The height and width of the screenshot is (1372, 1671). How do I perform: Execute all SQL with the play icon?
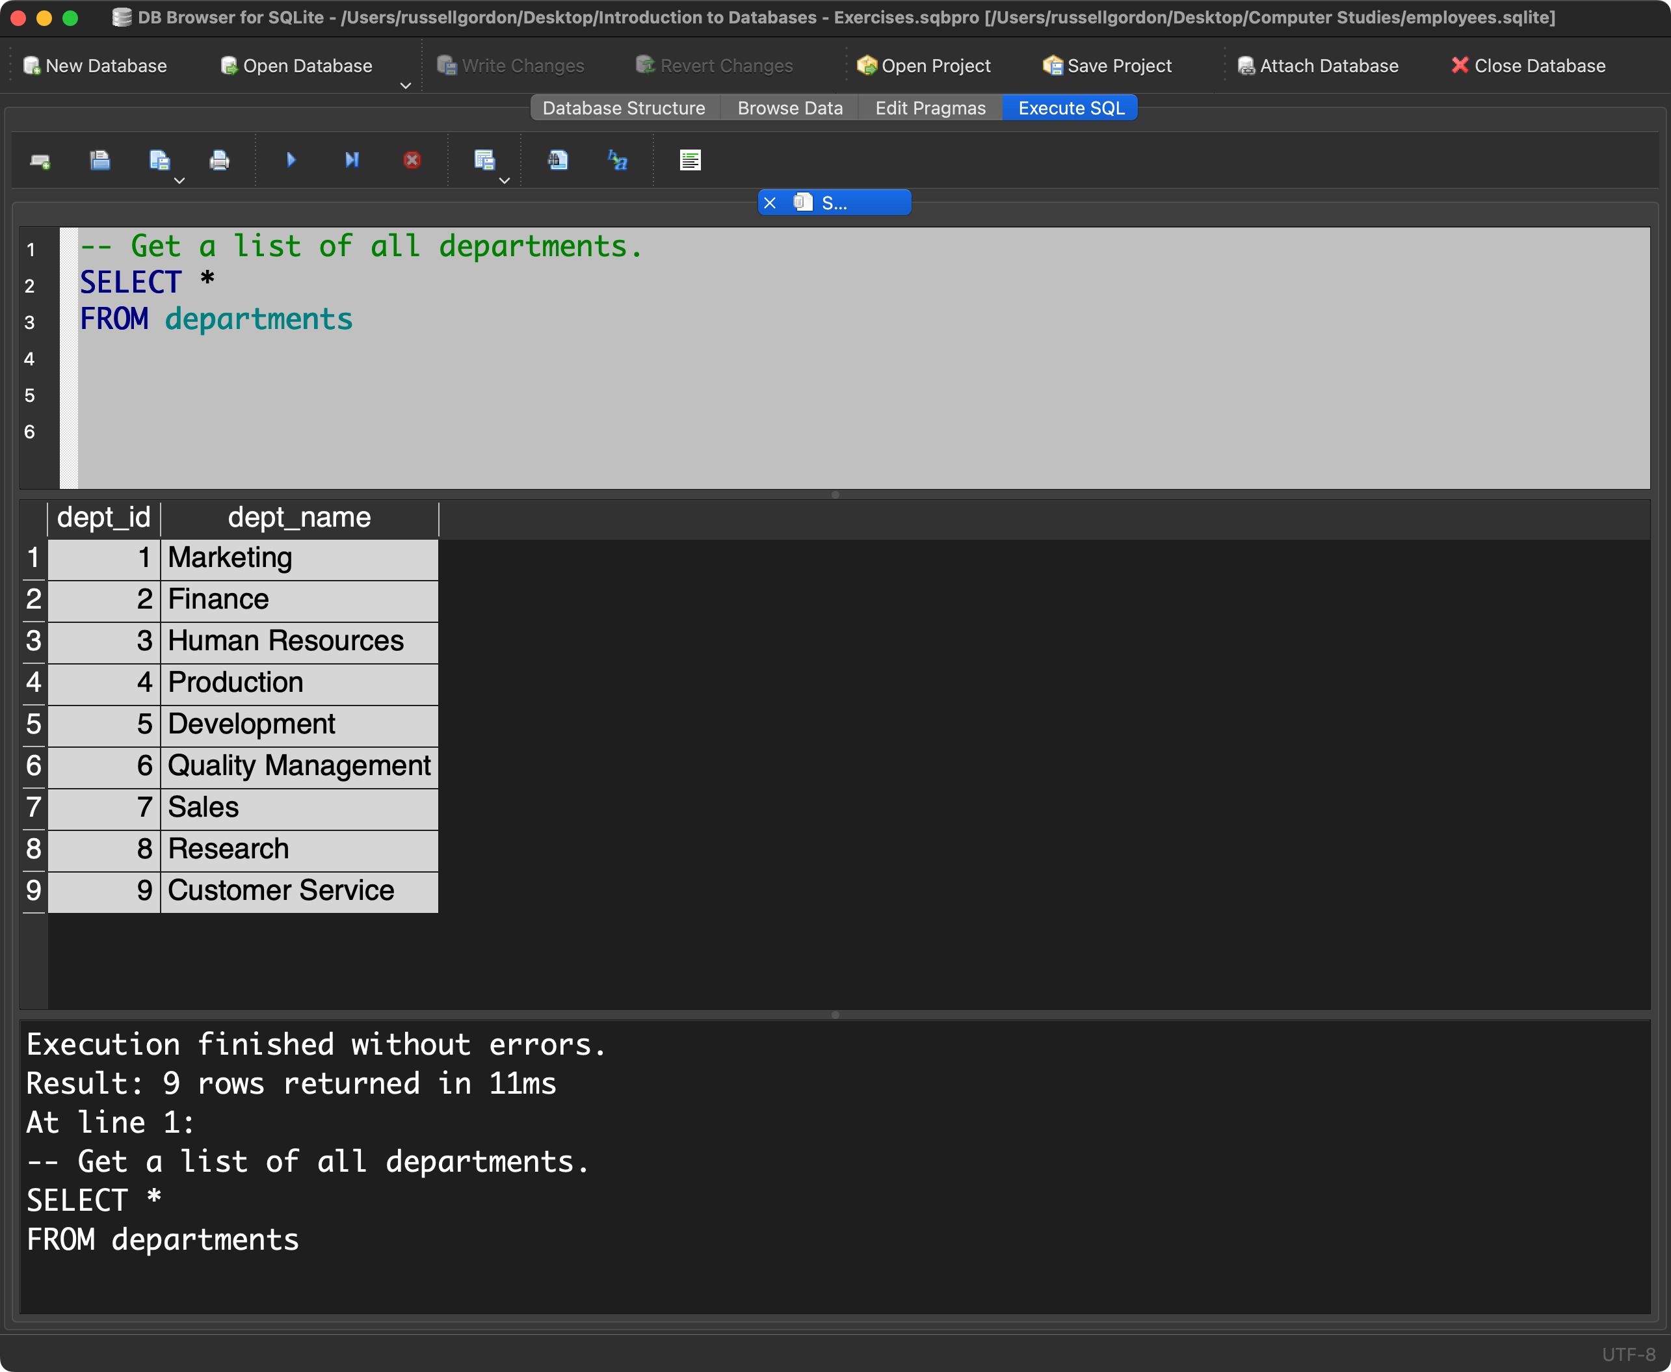click(291, 161)
